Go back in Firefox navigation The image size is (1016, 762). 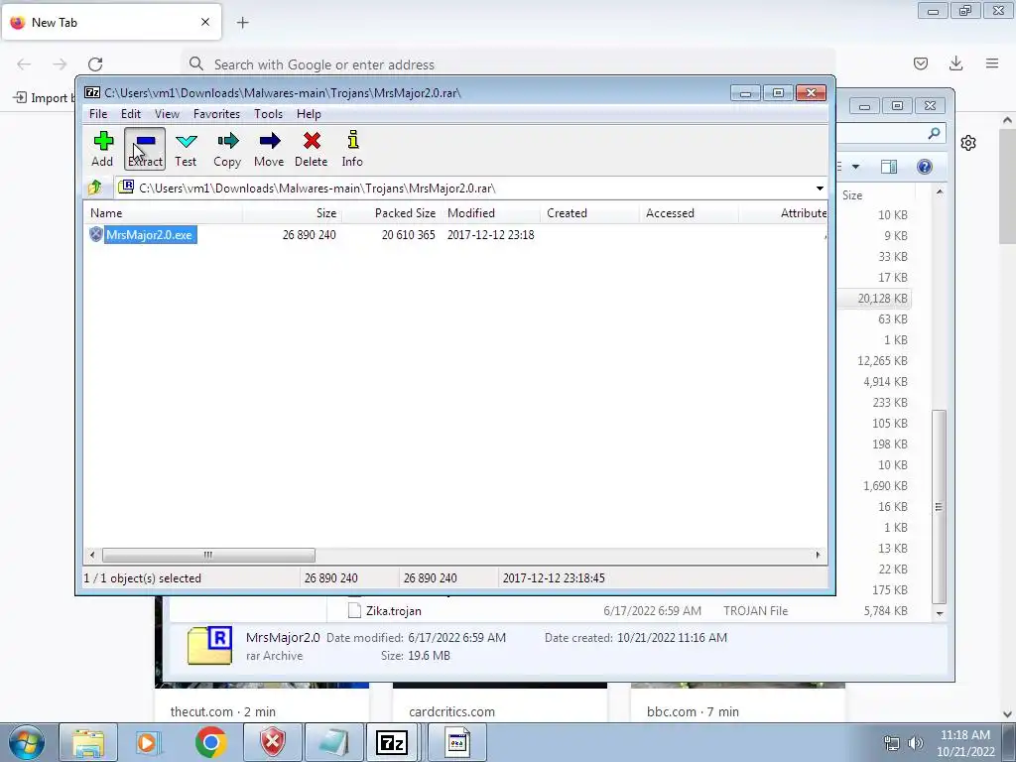pos(24,64)
